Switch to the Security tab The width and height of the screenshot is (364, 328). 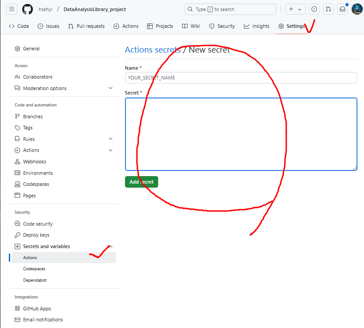pyautogui.click(x=222, y=26)
